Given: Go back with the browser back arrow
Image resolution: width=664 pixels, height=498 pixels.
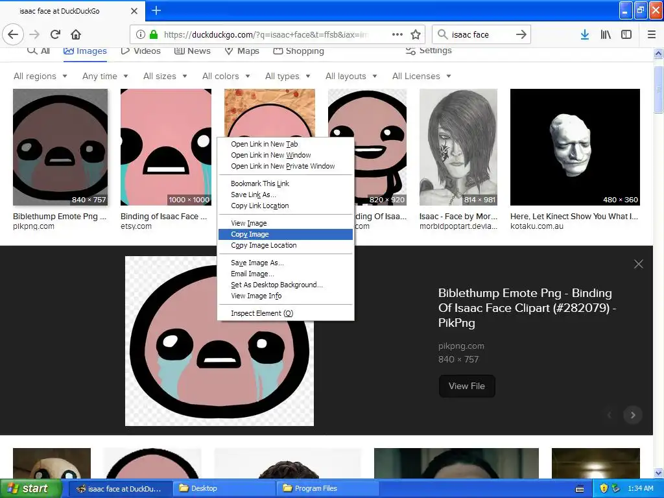Looking at the screenshot, I should [x=13, y=34].
